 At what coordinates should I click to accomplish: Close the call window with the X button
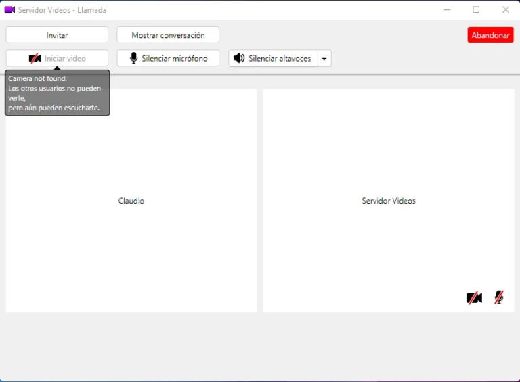click(x=506, y=10)
